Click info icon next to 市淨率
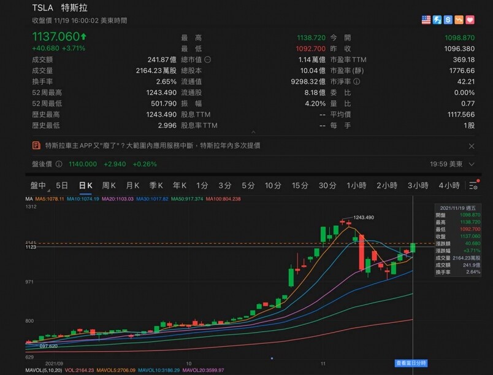This screenshot has height=375, width=493. pyautogui.click(x=356, y=82)
